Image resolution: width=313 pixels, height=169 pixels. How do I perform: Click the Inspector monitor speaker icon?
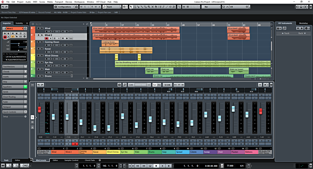point(9,37)
